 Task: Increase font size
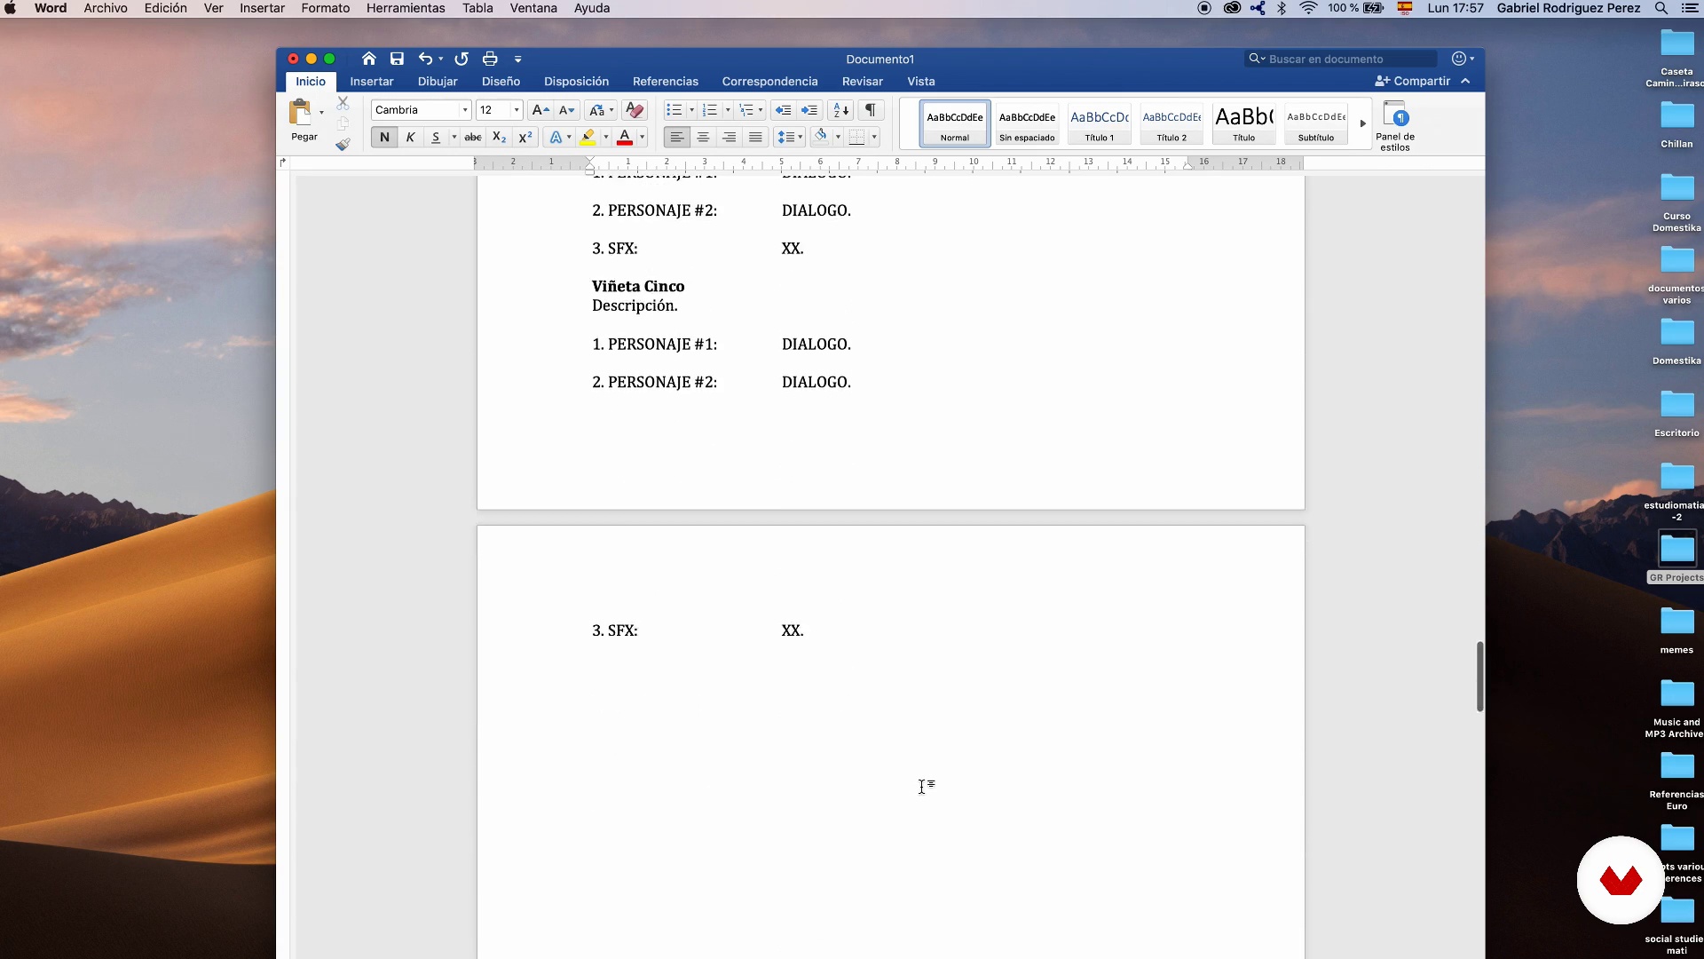coord(540,110)
